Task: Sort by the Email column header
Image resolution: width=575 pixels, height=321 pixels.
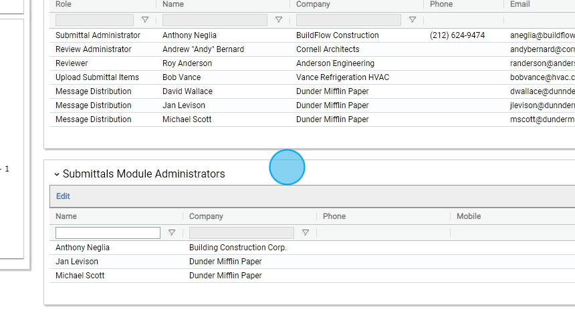Action: pyautogui.click(x=520, y=4)
